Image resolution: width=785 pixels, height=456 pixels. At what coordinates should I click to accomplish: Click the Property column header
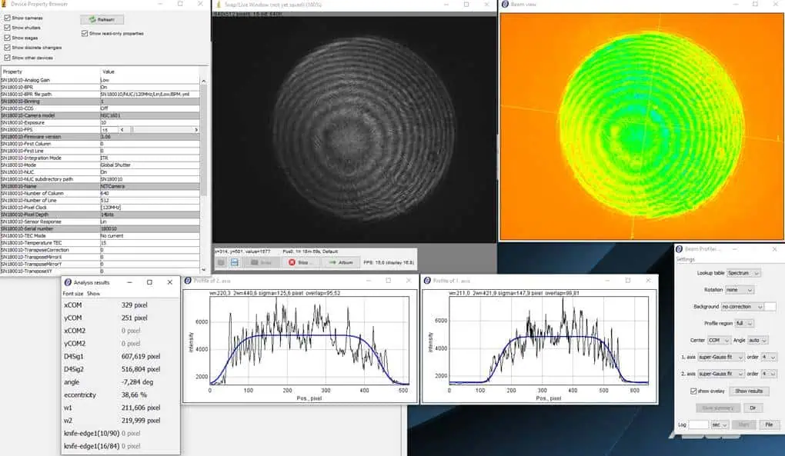coord(50,72)
